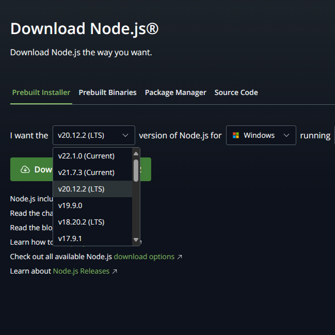Screen dimensions: 335x335
Task: Follow the Node.js Releases link
Action: (81, 271)
